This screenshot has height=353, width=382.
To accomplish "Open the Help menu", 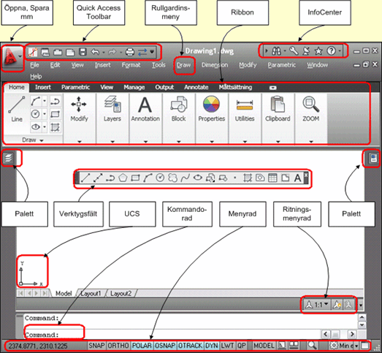I will (36, 77).
